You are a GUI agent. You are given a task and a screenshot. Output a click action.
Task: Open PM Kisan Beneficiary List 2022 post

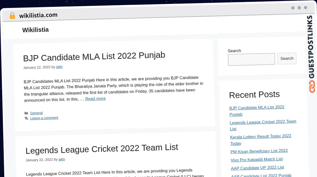(x=259, y=151)
